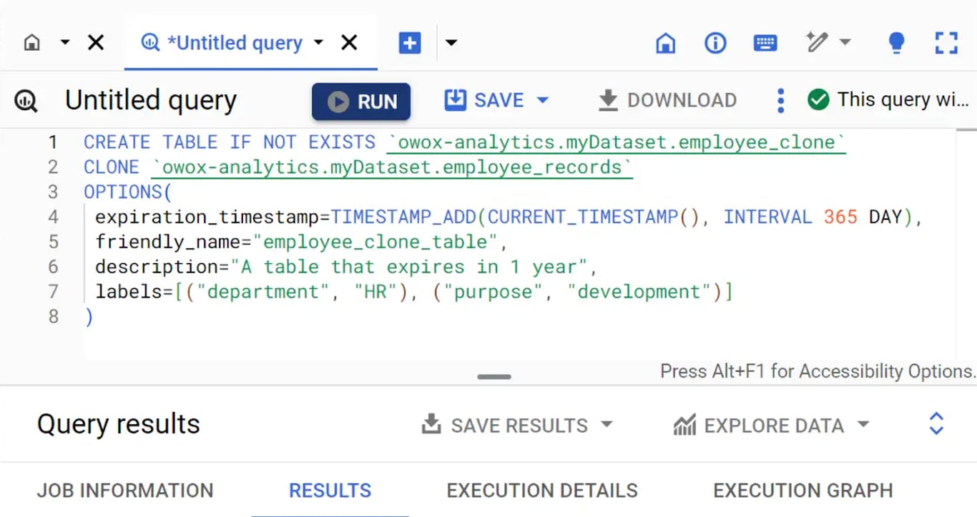The width and height of the screenshot is (977, 517).
Task: Click OPTIONS( keyword on line 3
Action: (x=128, y=192)
